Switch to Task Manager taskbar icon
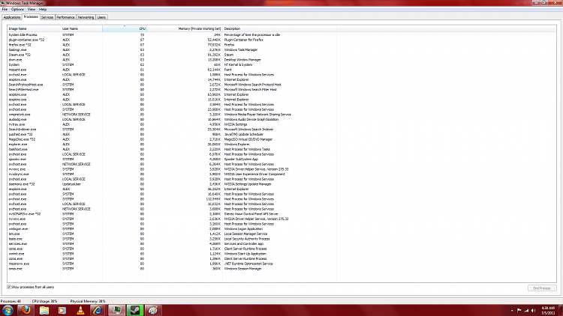 point(116,310)
